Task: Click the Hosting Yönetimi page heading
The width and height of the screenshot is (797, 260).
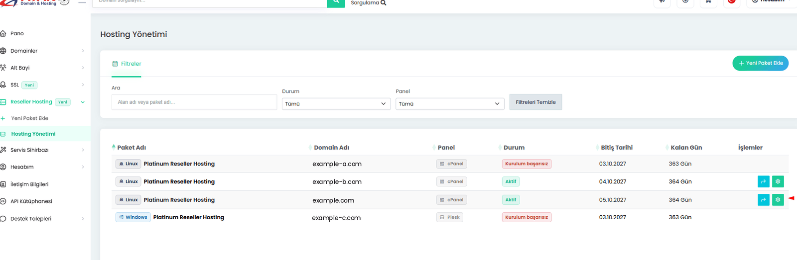Action: click(133, 34)
